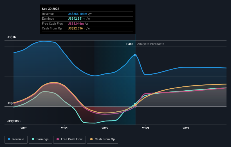Toggle the Free Cash Flow legend button

(x=69, y=139)
